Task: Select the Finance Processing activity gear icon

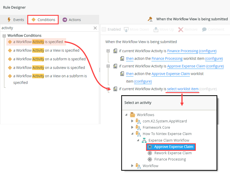Action: tap(149, 159)
